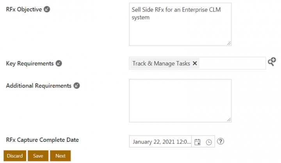Select the Track & Manage Tasks tag text

click(161, 63)
